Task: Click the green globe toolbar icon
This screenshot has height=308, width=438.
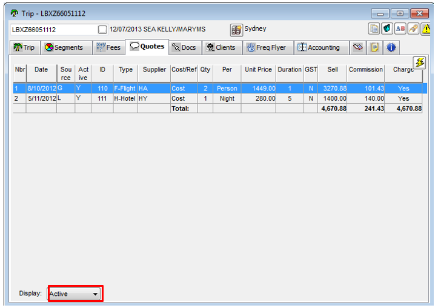Action: (387, 28)
